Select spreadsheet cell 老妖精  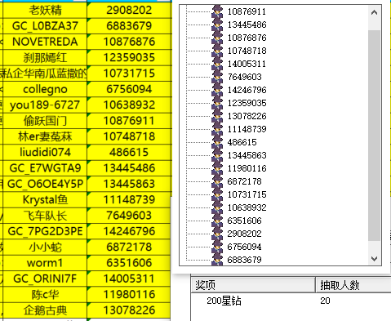pyautogui.click(x=45, y=11)
